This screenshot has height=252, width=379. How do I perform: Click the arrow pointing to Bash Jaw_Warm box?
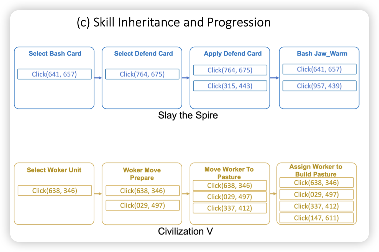pos(274,78)
